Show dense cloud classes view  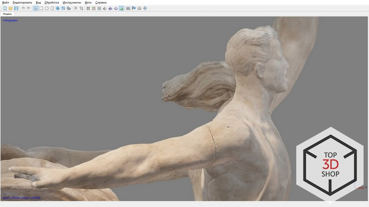[99, 8]
